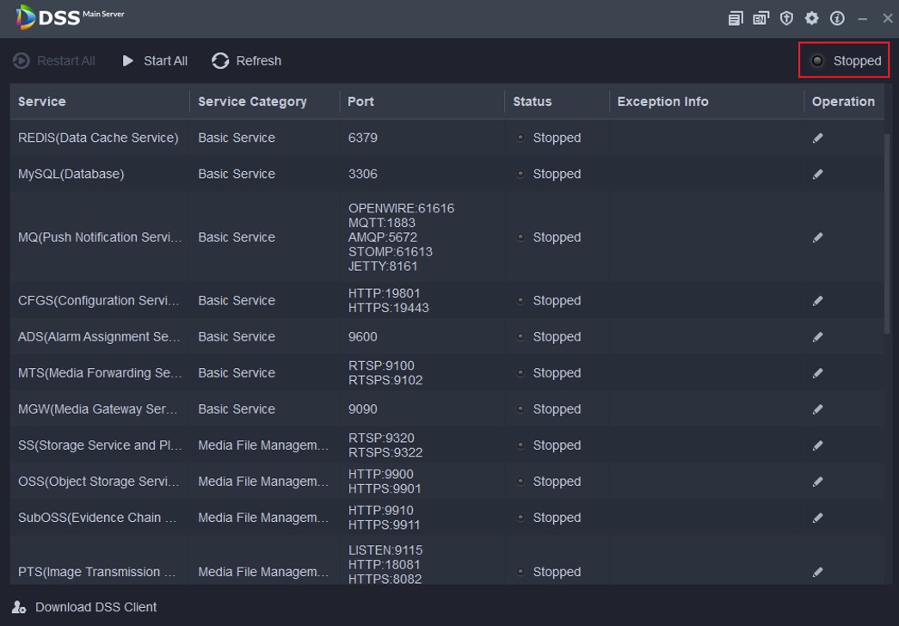Click the EN language switch icon
Viewport: 899px width, 626px height.
[760, 18]
